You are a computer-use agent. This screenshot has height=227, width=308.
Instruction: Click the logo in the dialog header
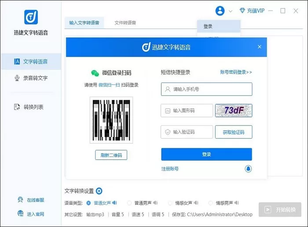click(x=146, y=47)
